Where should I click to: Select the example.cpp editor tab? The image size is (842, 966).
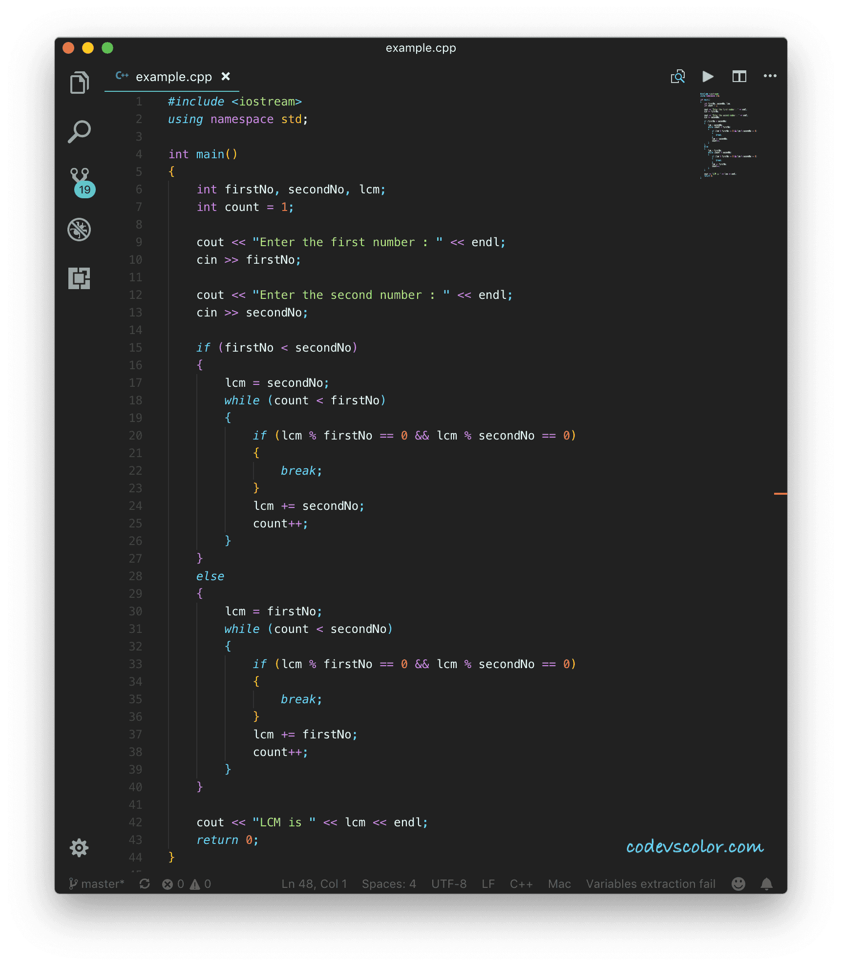173,77
